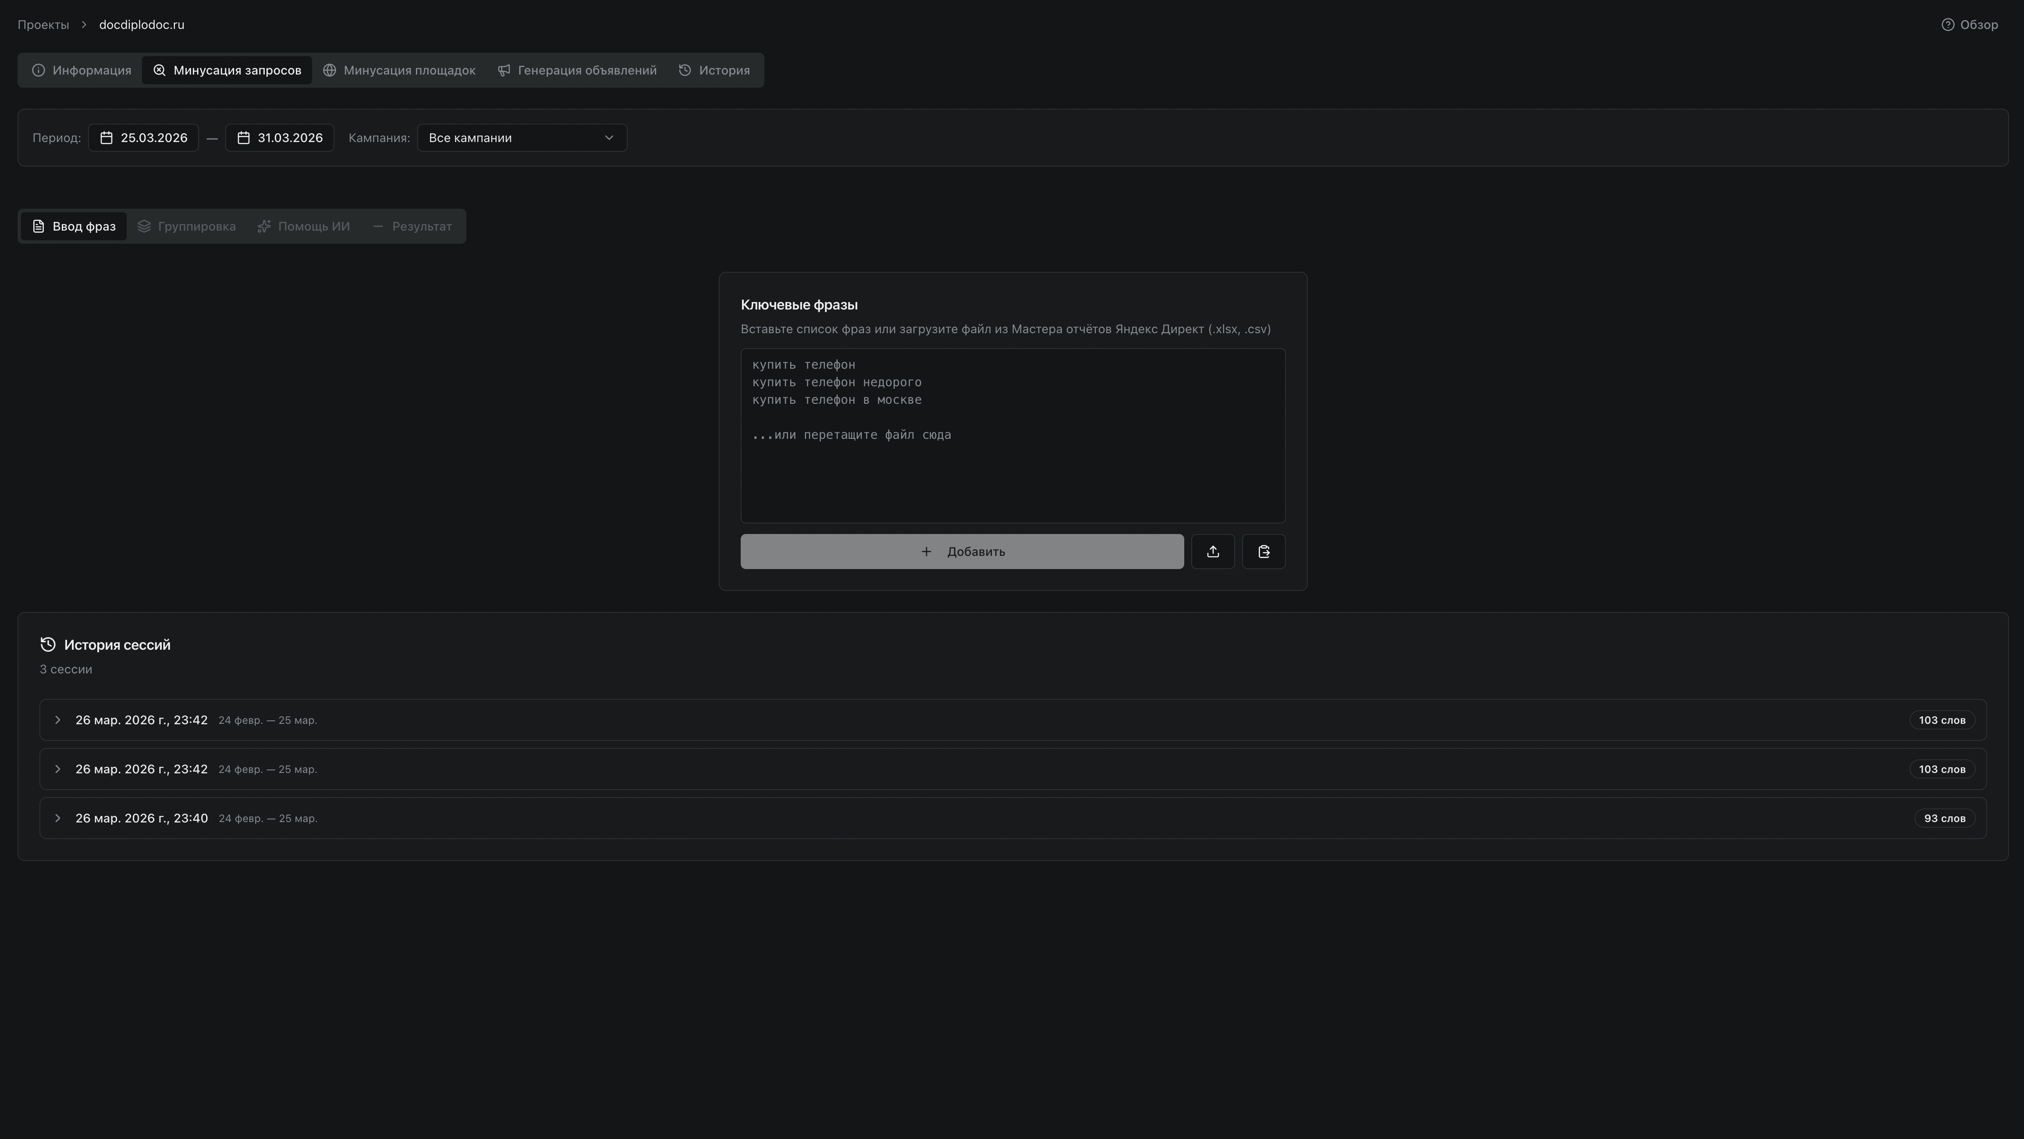This screenshot has width=2024, height=1139.
Task: Click the upload file icon button
Action: pyautogui.click(x=1212, y=552)
